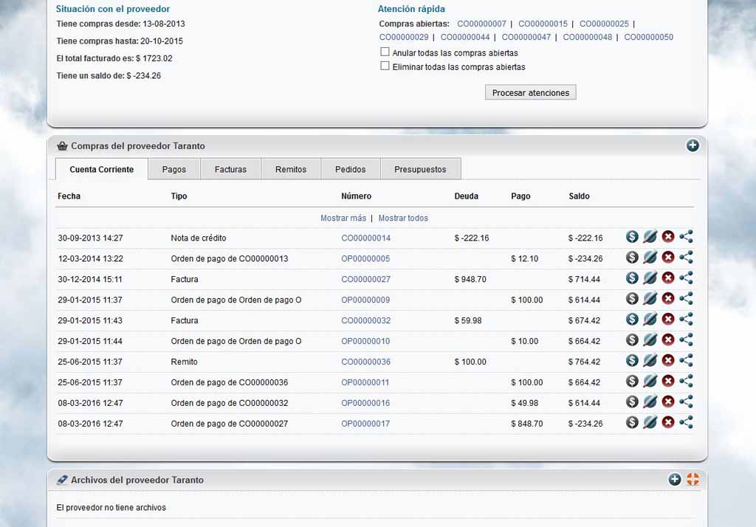Edit the OP00000016 payment order

point(650,402)
